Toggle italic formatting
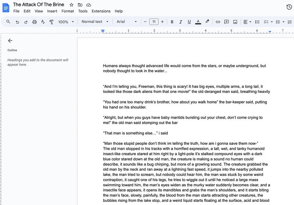 coord(181,22)
